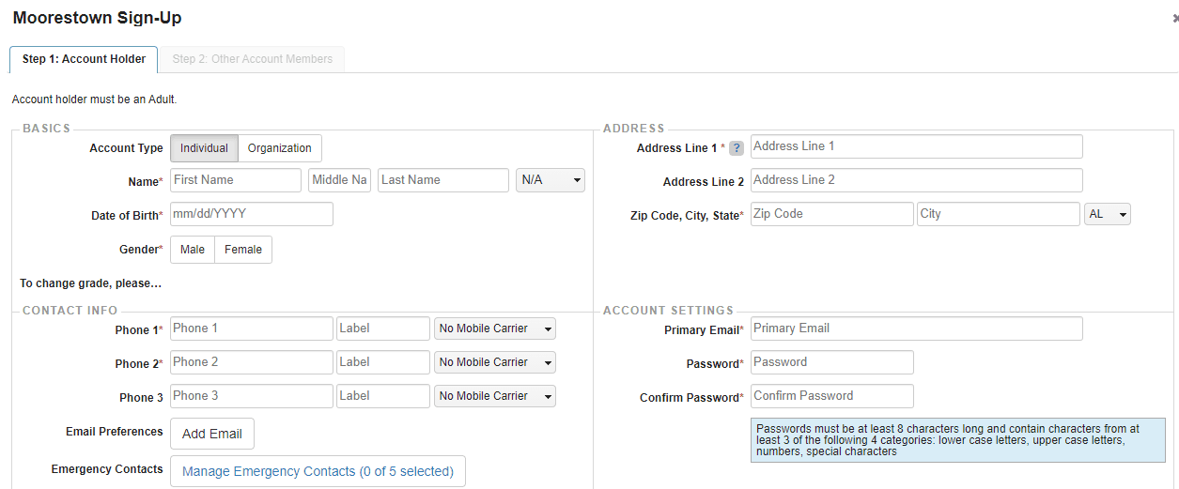Click the Confirm Password field
The height and width of the screenshot is (489, 1179).
click(832, 396)
